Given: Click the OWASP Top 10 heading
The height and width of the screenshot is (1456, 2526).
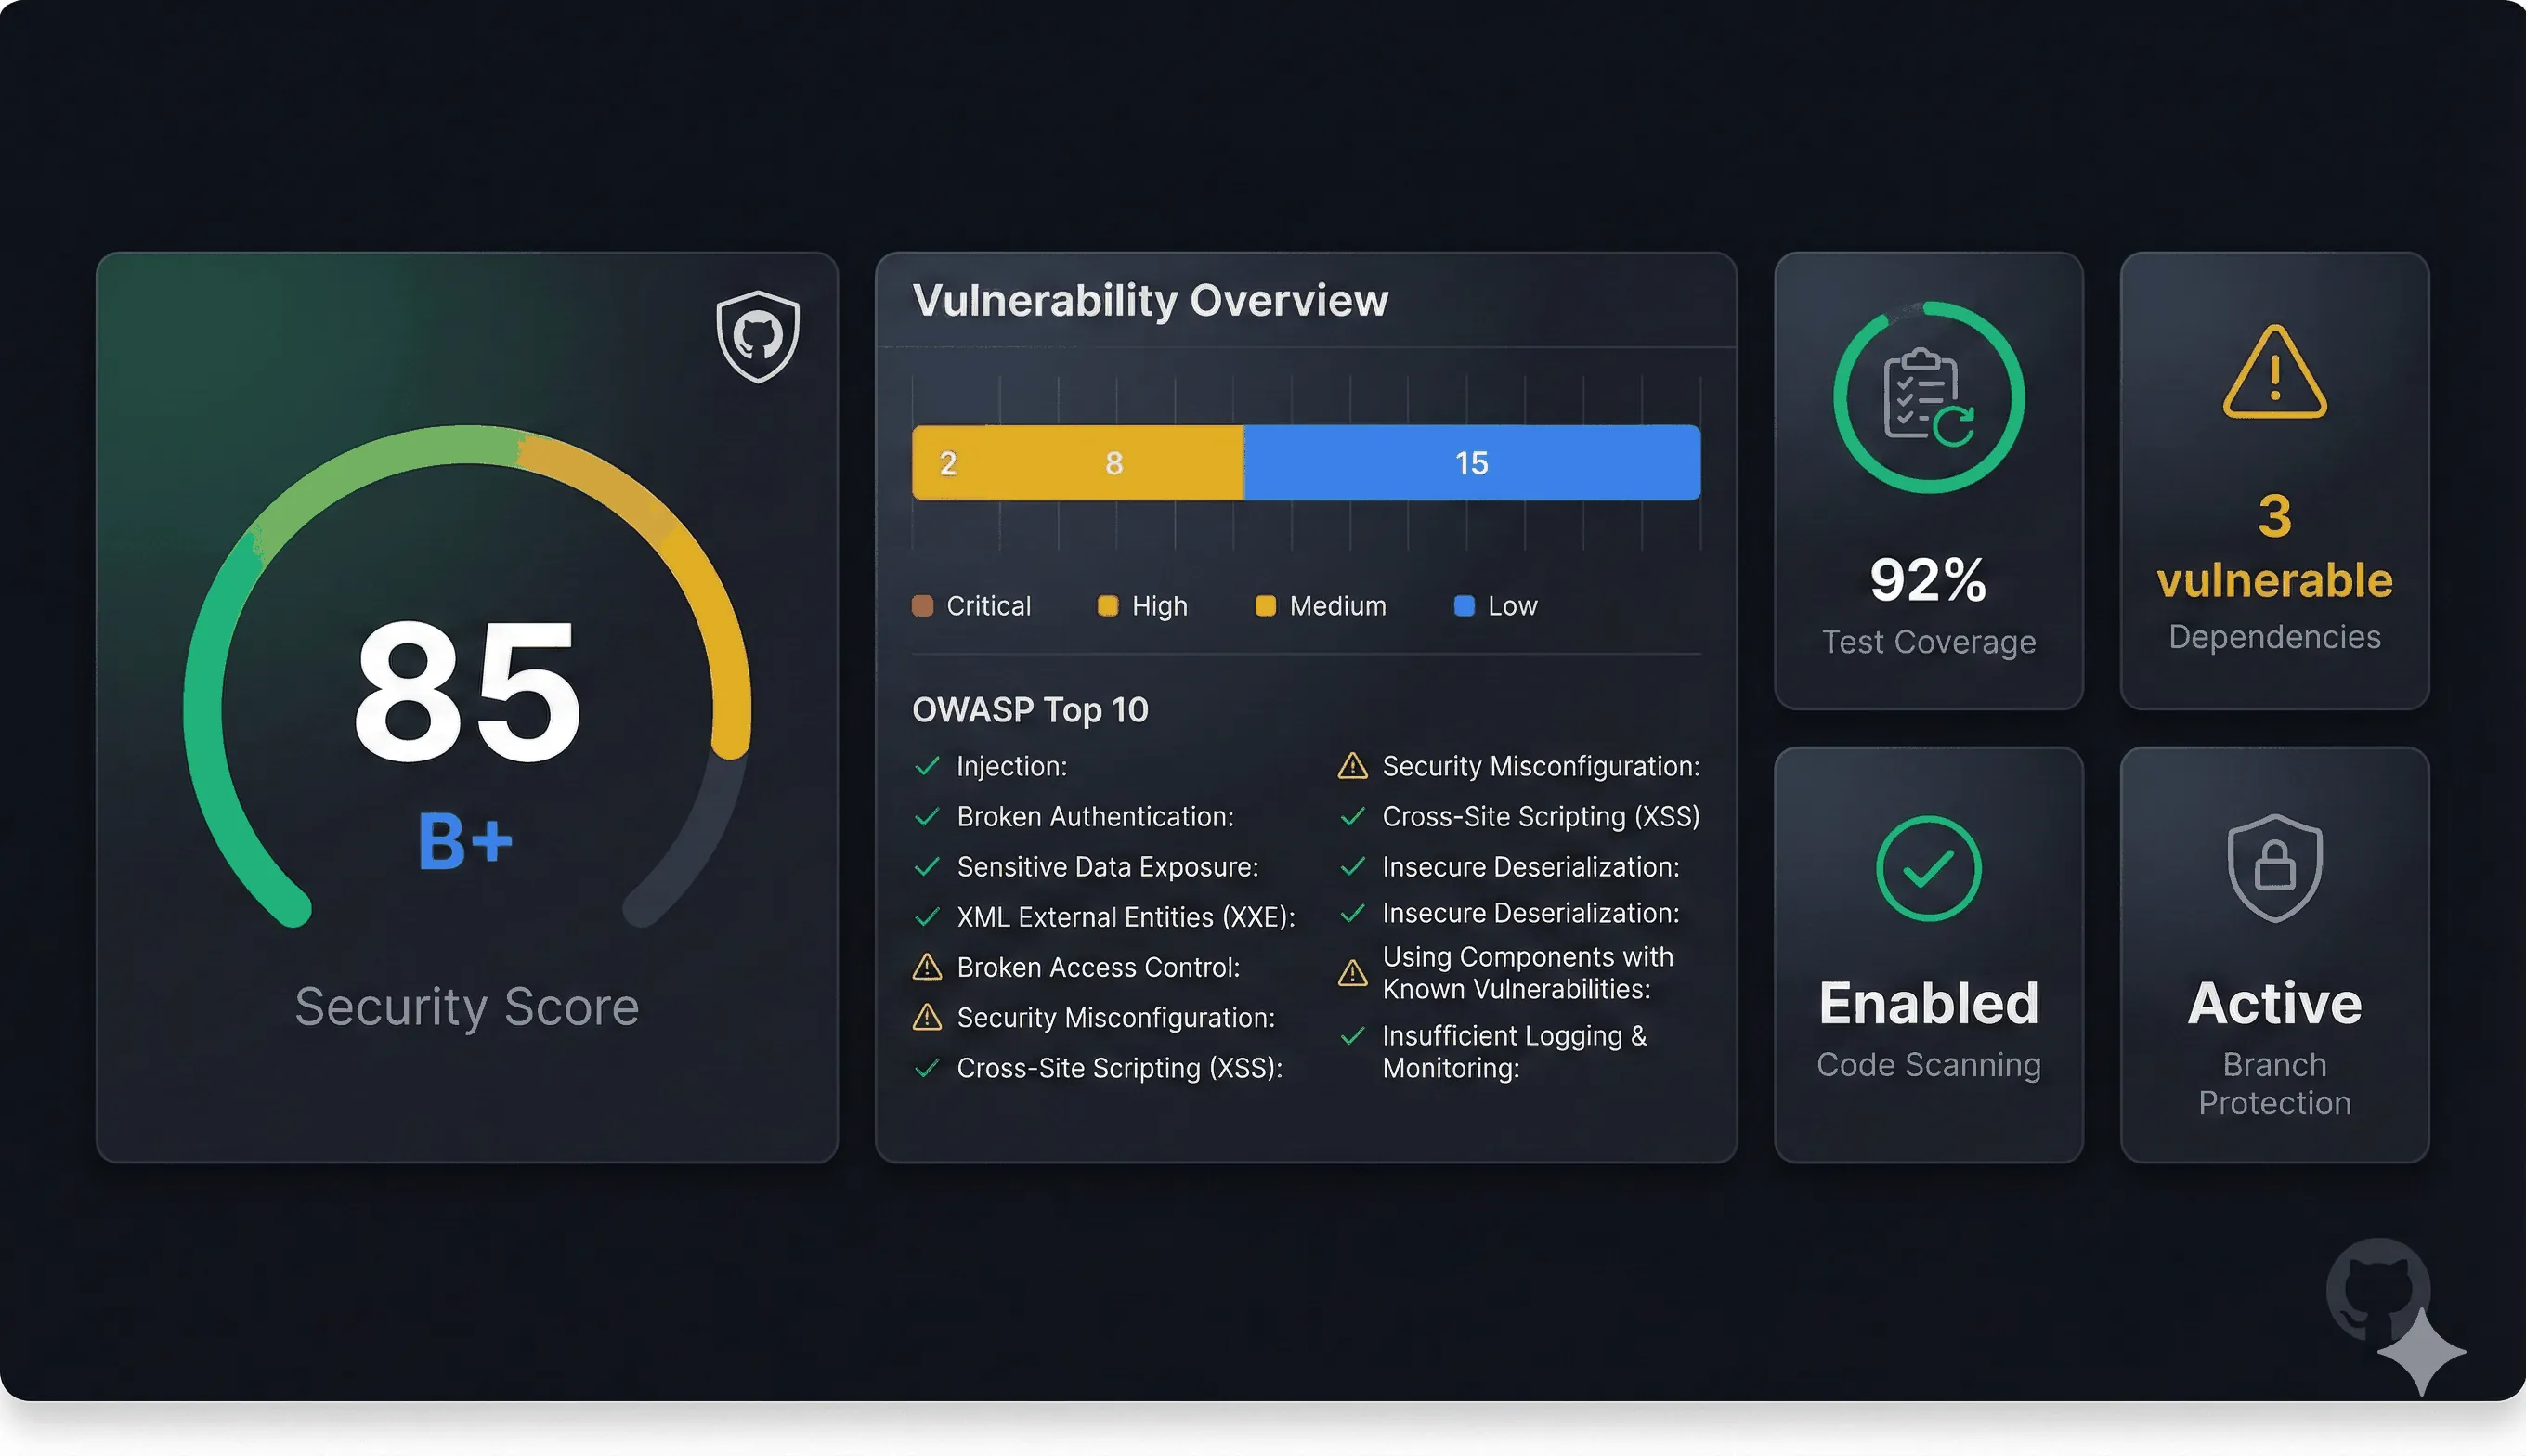Looking at the screenshot, I should click(1030, 710).
